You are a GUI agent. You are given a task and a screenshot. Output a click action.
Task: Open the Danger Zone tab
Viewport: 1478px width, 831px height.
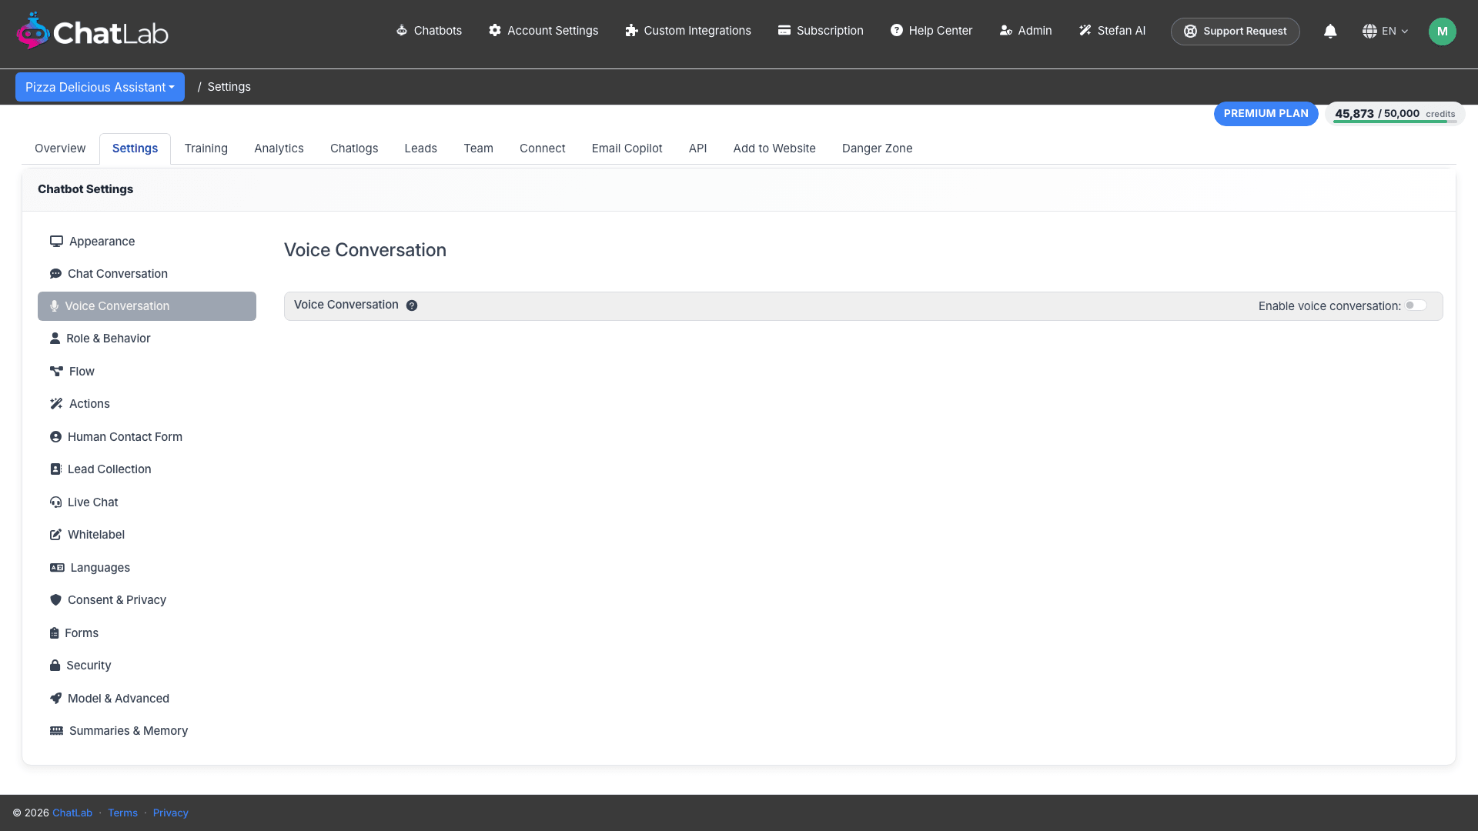(877, 149)
